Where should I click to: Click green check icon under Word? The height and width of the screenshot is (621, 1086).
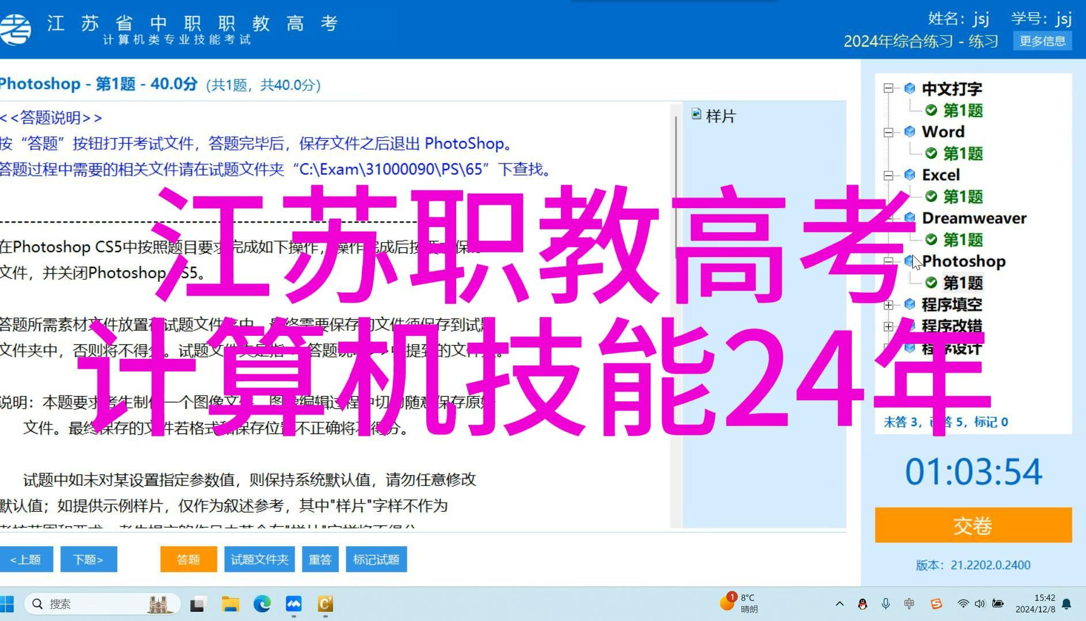[931, 153]
